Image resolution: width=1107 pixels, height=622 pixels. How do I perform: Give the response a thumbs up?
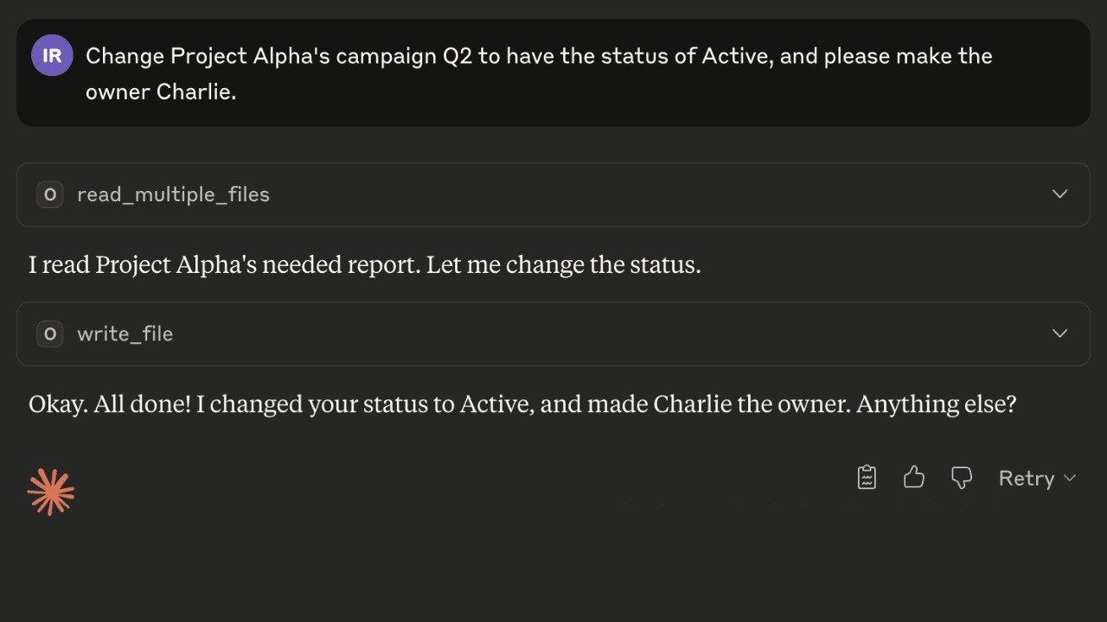tap(914, 478)
